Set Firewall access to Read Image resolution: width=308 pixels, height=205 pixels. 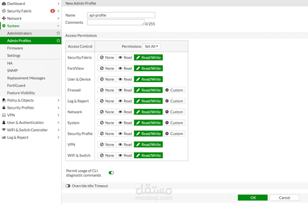(125, 90)
